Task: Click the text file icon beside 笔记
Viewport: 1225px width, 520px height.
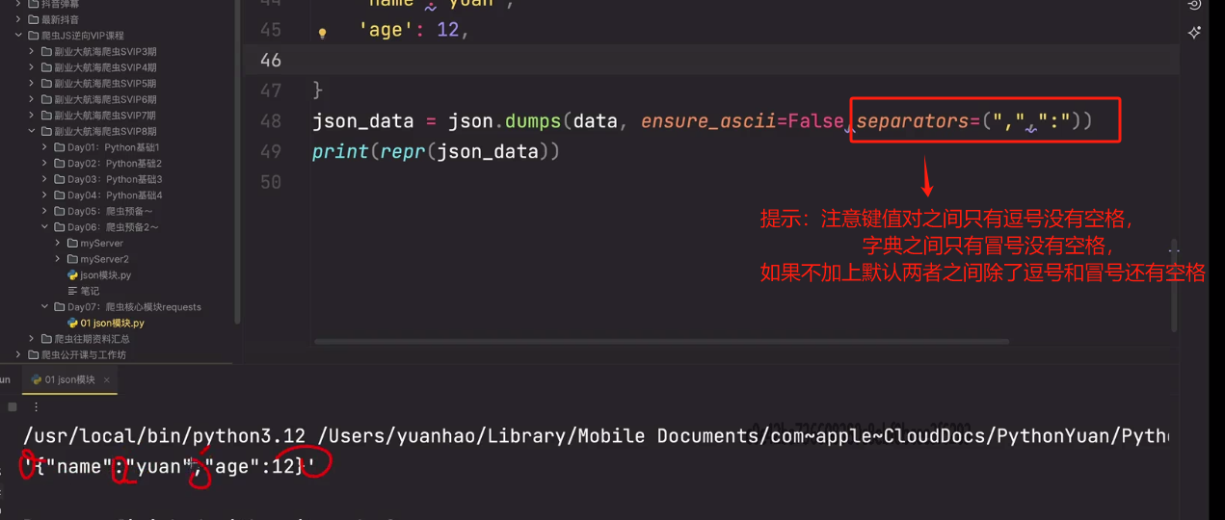Action: tap(72, 291)
